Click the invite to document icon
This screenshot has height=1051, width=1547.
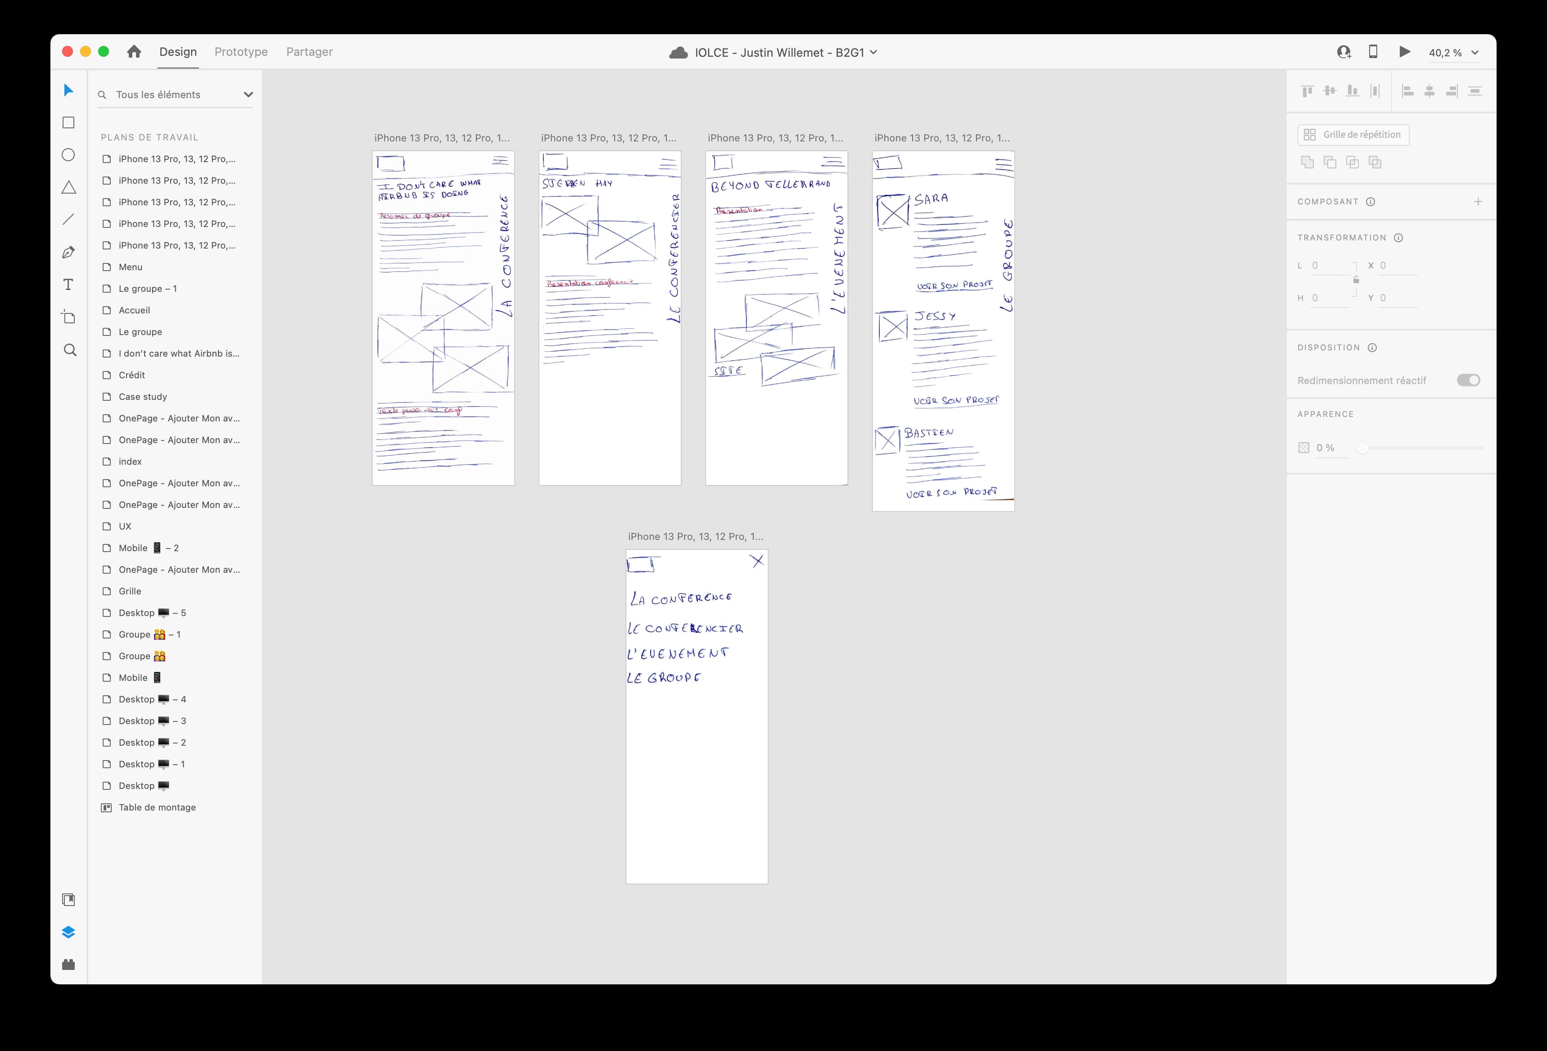point(1344,52)
